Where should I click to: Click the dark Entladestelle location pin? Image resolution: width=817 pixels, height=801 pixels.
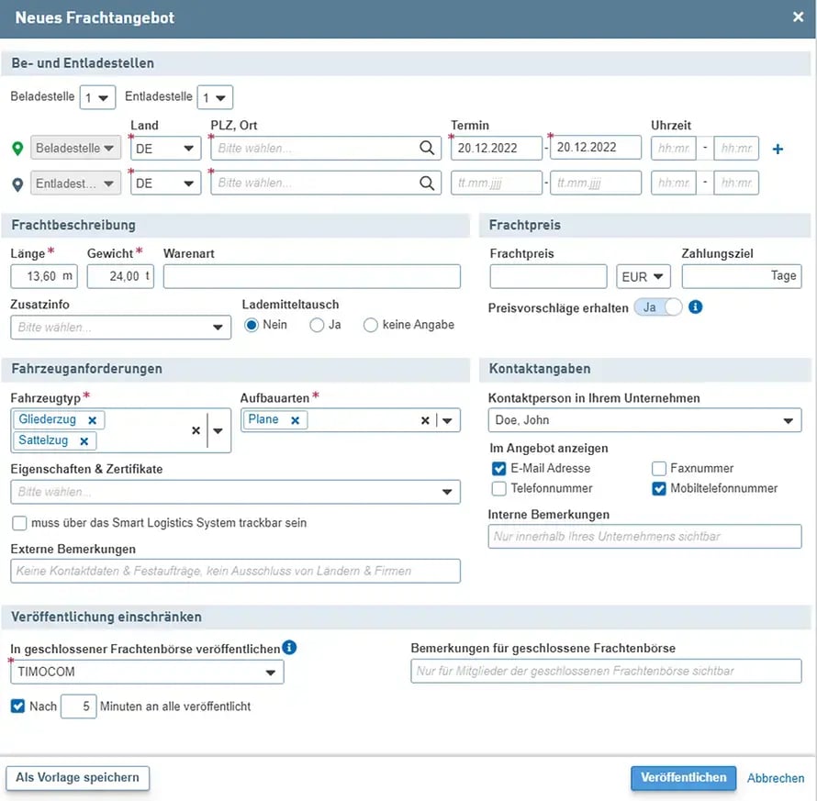(x=17, y=184)
